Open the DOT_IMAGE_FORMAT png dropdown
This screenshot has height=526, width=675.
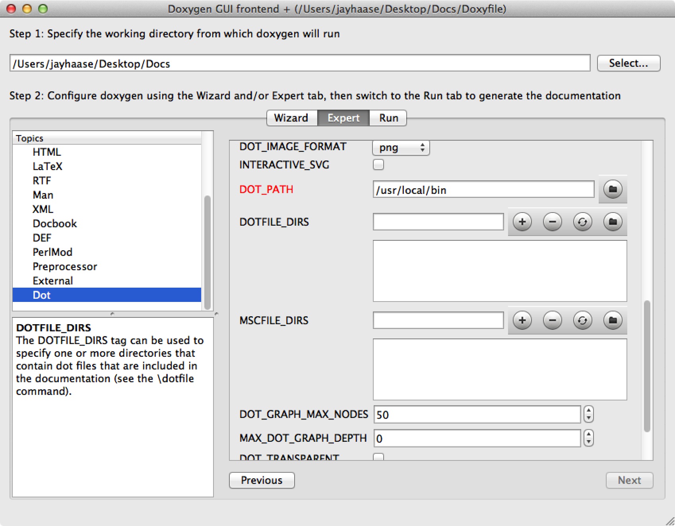401,148
